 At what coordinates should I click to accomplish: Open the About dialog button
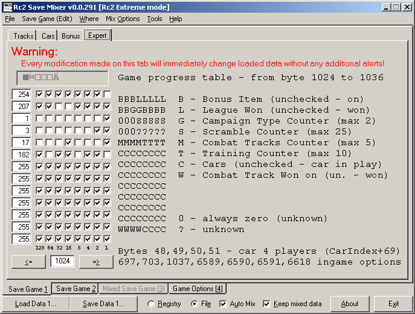click(350, 304)
